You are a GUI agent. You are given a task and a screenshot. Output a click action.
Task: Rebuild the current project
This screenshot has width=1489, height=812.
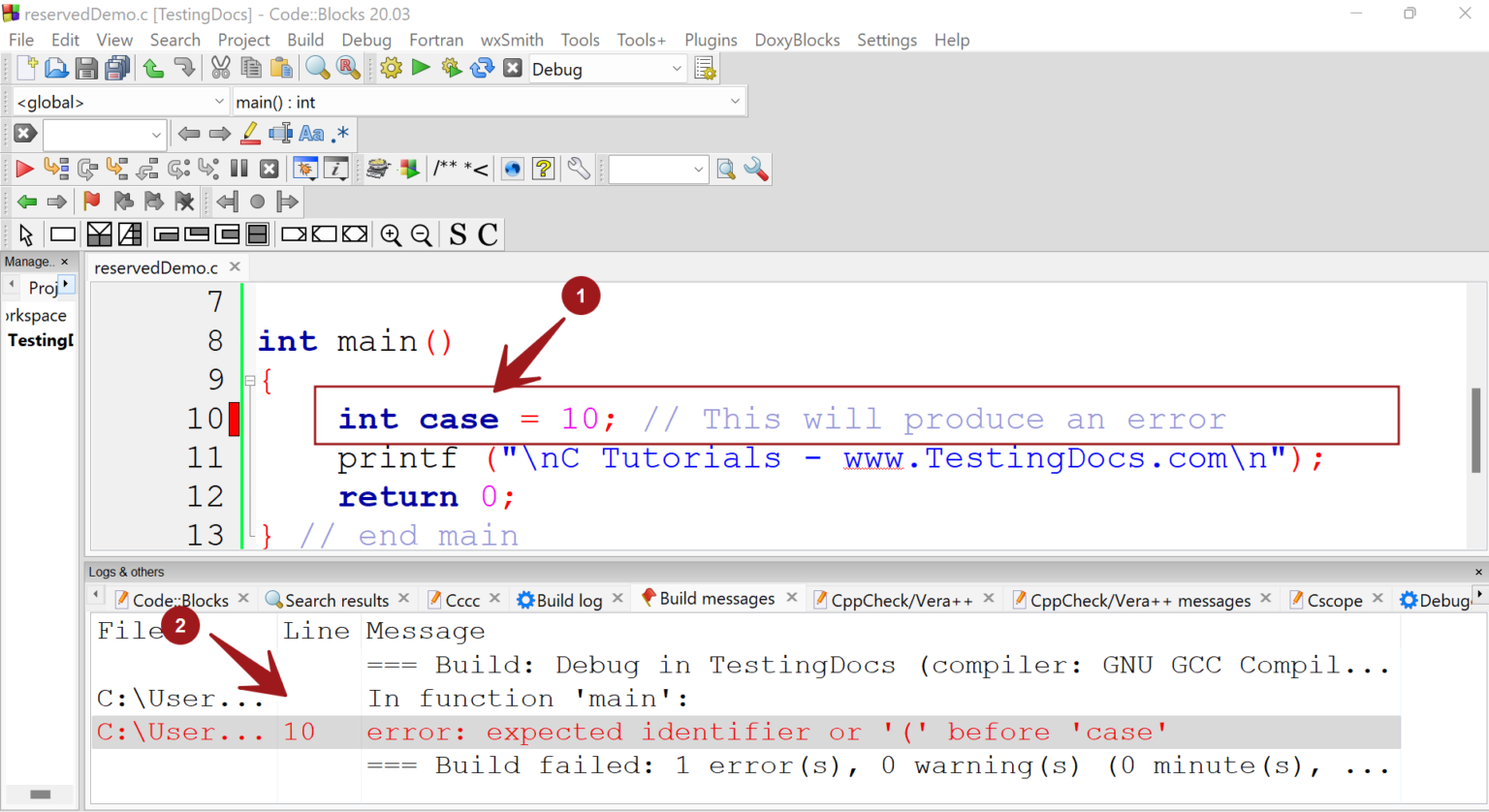(483, 68)
